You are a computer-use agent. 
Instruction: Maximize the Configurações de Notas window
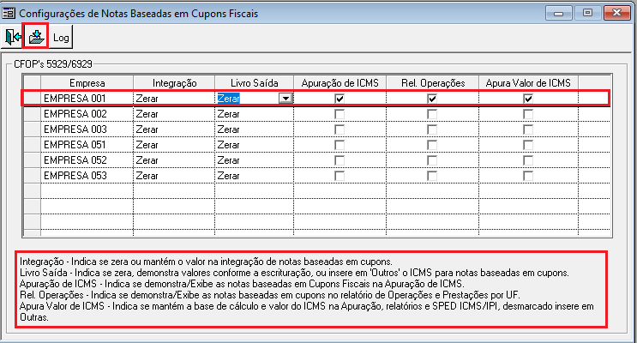pyautogui.click(x=587, y=13)
